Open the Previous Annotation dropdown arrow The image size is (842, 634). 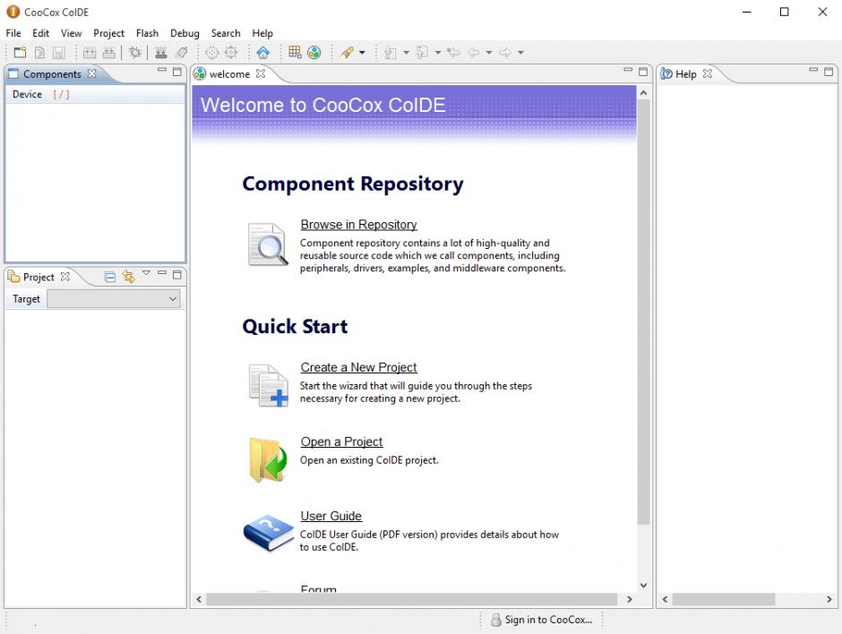click(438, 53)
